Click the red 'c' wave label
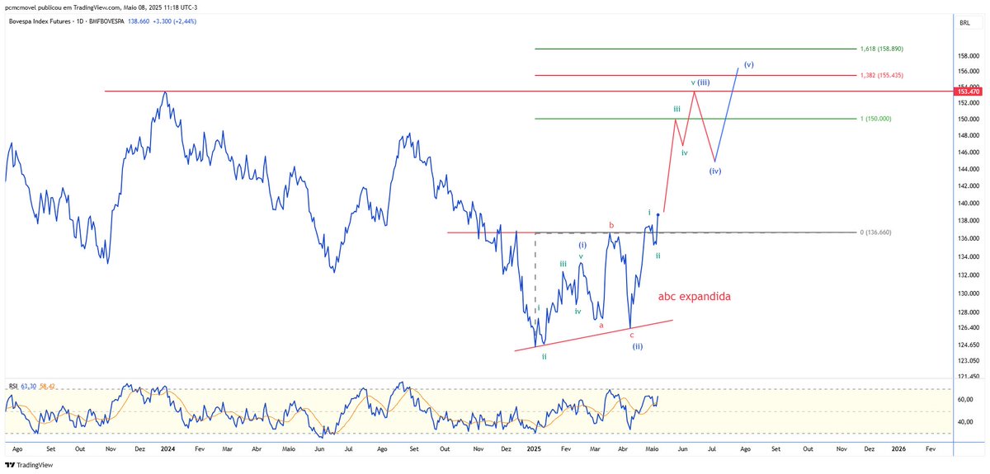This screenshot has width=990, height=474. click(632, 334)
